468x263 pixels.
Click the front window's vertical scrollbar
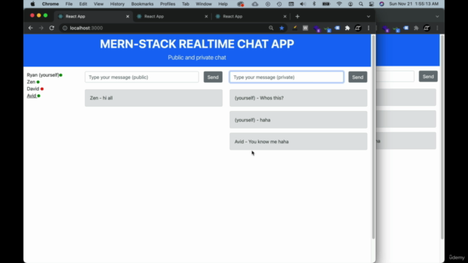click(374, 137)
